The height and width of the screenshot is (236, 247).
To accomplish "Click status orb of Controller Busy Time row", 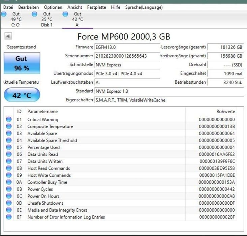I will click(9, 182).
